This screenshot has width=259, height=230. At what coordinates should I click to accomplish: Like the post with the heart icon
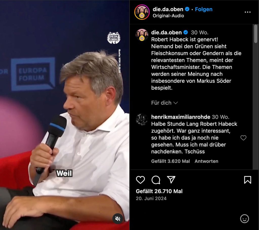(140, 180)
